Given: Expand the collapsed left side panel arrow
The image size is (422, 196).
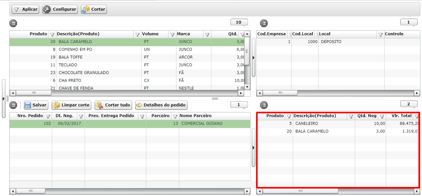Looking at the screenshot, I should [x=4, y=98].
